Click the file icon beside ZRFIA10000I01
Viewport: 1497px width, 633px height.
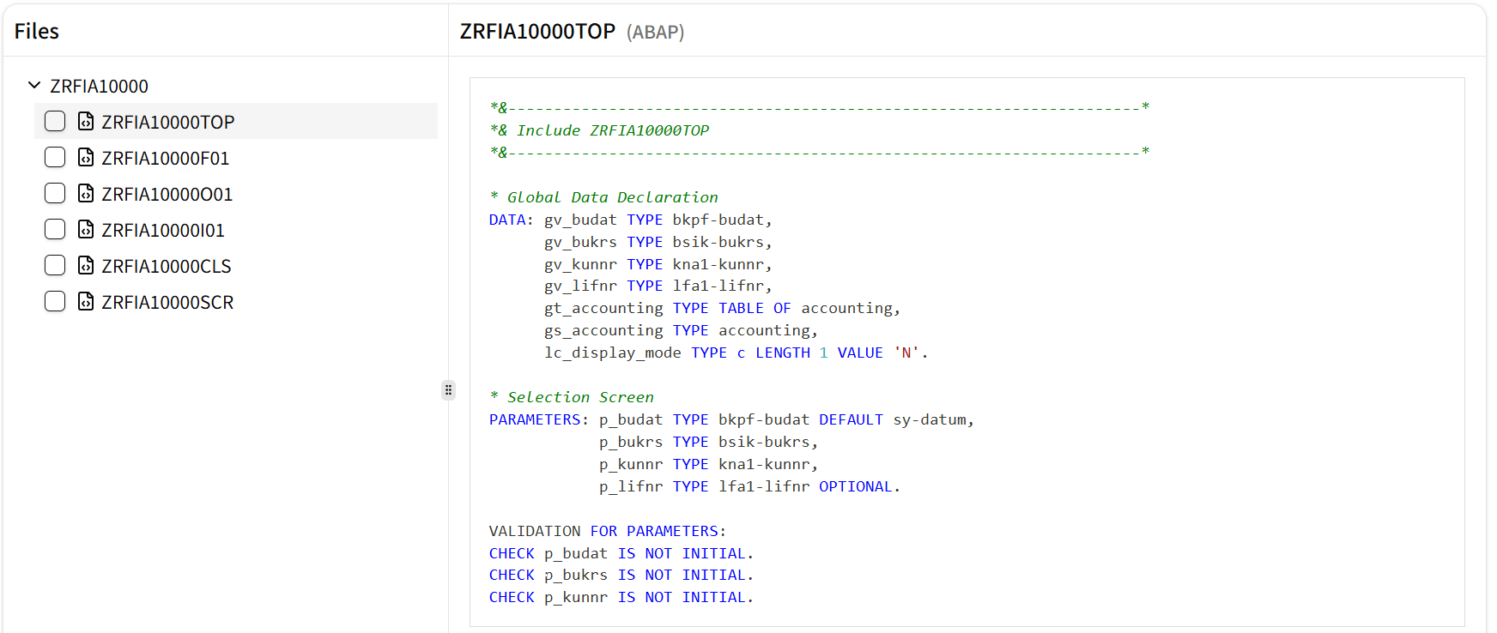(86, 229)
